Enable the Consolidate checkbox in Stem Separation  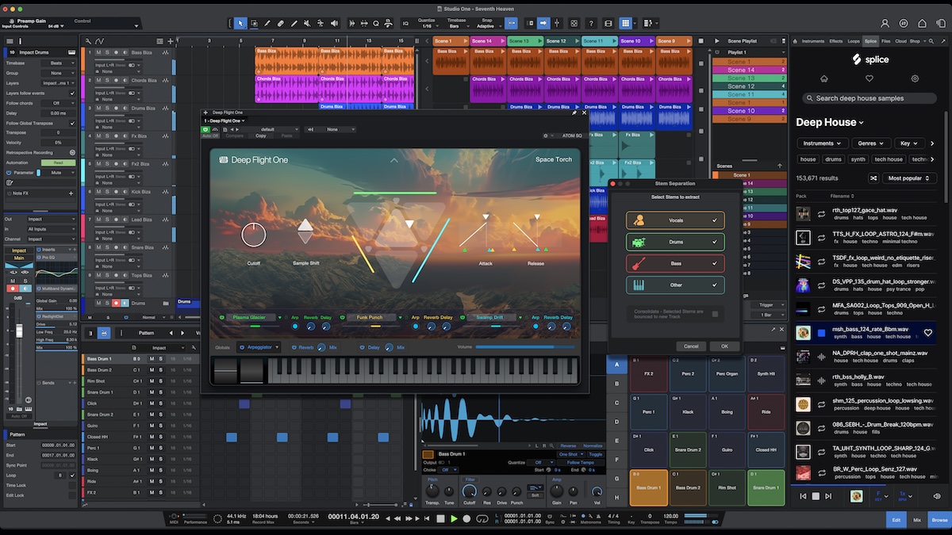pos(714,314)
